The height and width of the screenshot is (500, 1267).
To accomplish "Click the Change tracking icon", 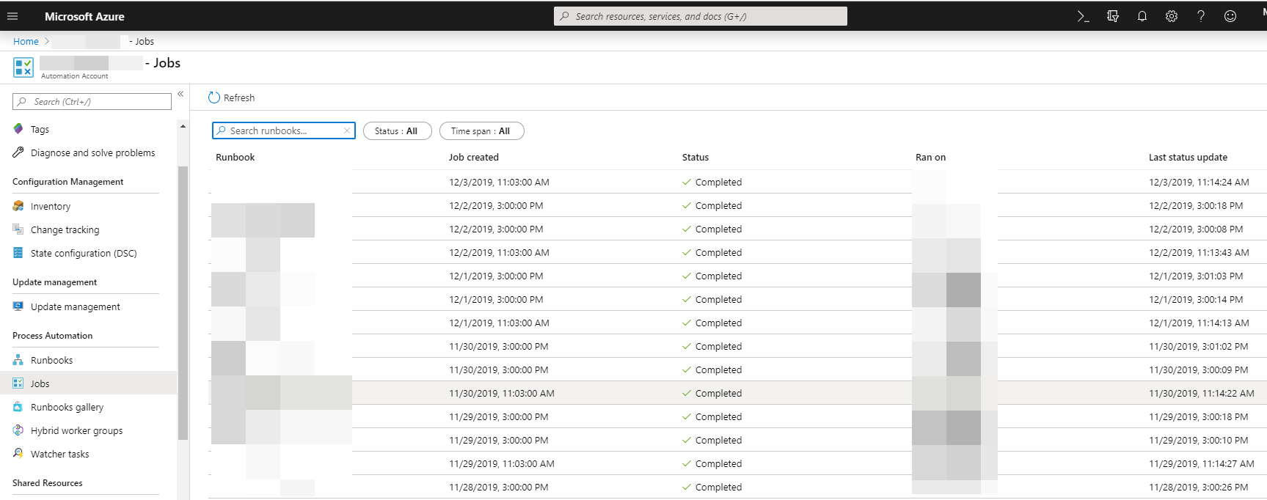I will coord(18,229).
